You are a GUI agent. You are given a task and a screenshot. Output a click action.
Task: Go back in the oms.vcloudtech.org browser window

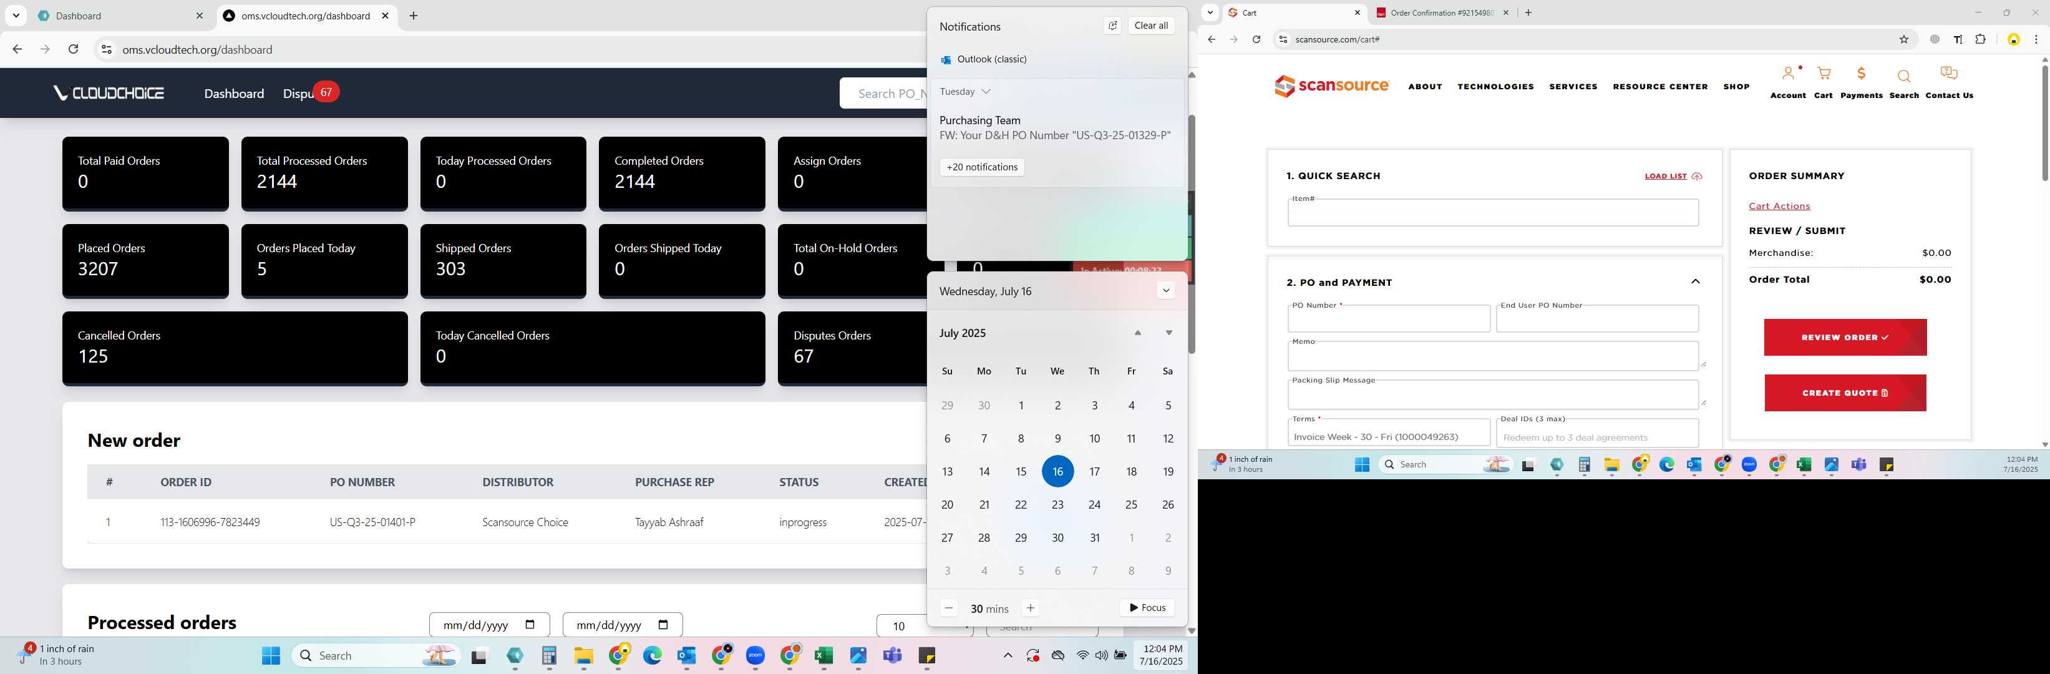[17, 49]
